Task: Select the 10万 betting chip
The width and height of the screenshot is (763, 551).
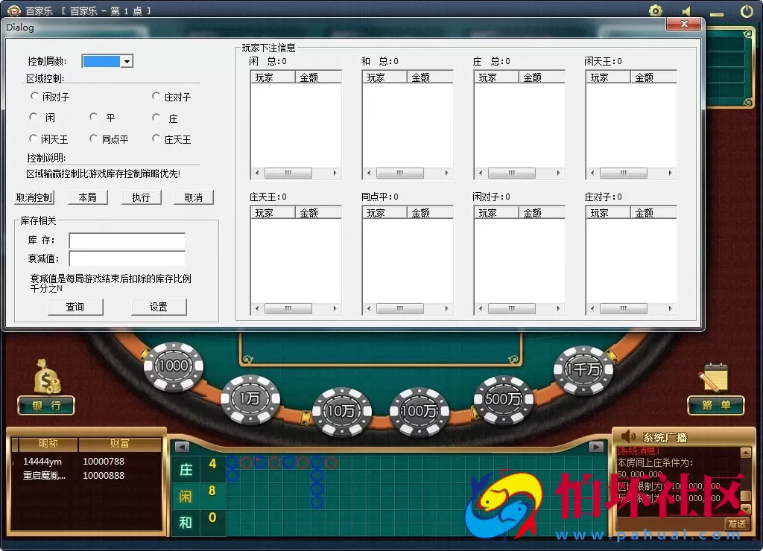Action: click(342, 412)
